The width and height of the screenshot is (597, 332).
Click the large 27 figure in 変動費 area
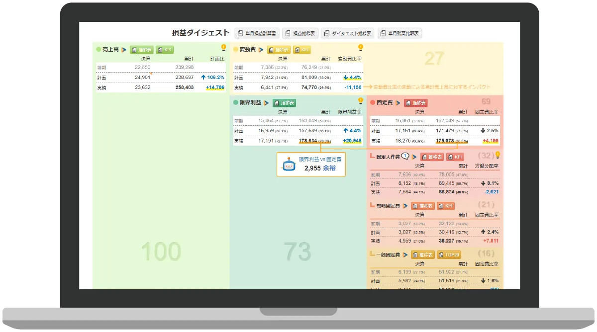pyautogui.click(x=434, y=59)
